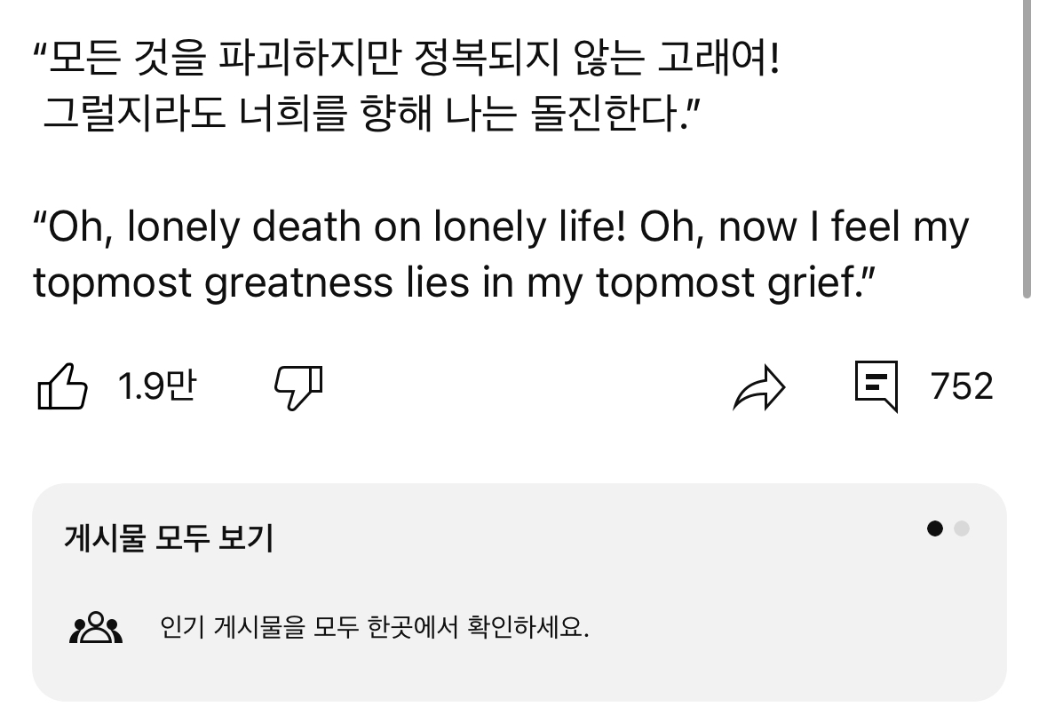This screenshot has height=723, width=1039.
Task: Tap the line topmost greatness lies in my topmost grief
Action: tap(455, 282)
